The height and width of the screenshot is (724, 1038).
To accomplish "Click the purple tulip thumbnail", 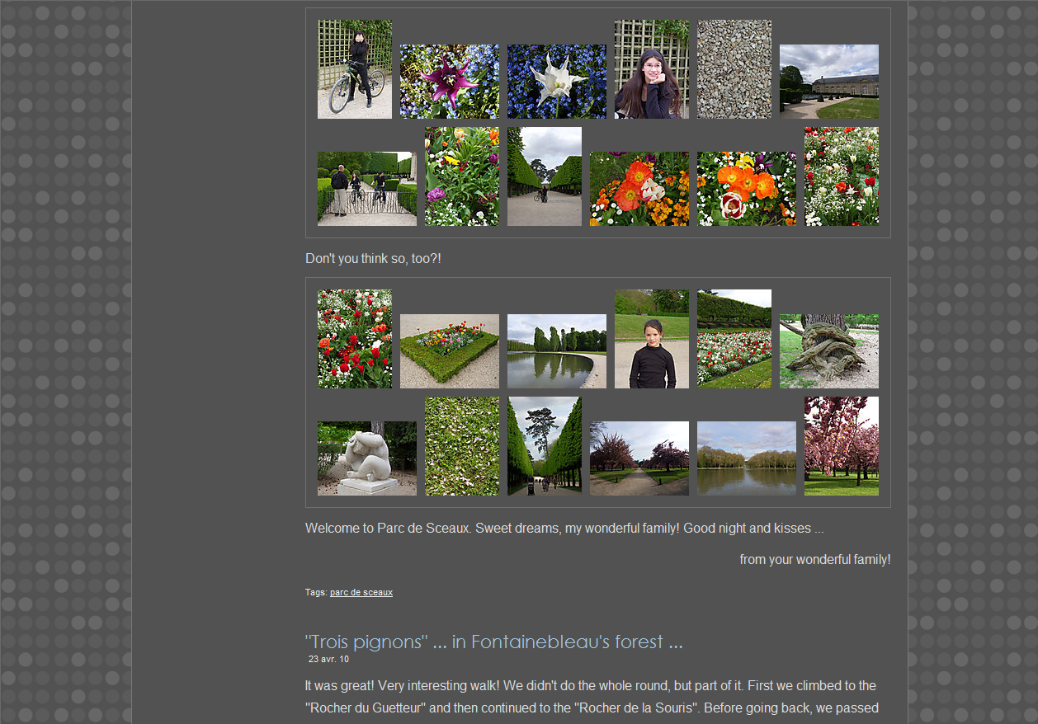I will coord(450,82).
